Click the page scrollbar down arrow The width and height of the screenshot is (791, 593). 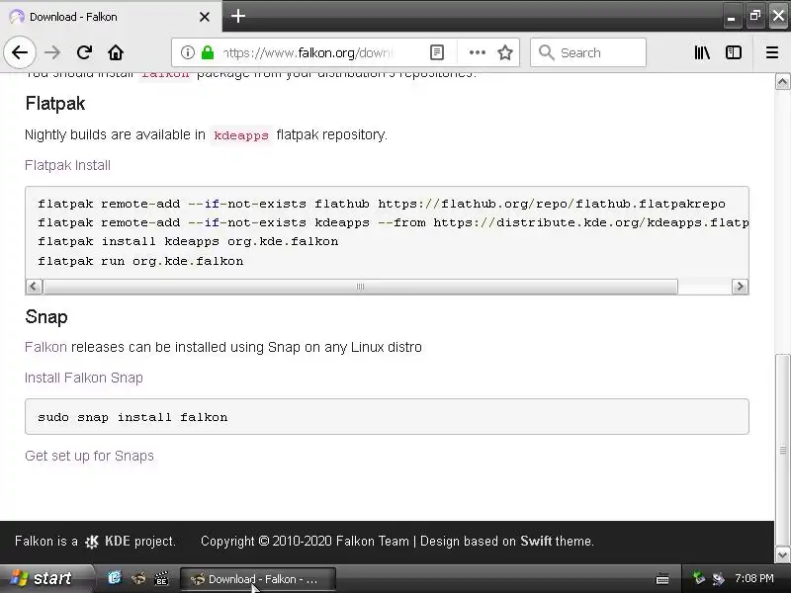(x=782, y=555)
